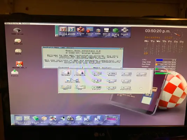The width and height of the screenshot is (187, 140).
Task: Open the DiskImage GUI dock icon
Action: click(63, 31)
